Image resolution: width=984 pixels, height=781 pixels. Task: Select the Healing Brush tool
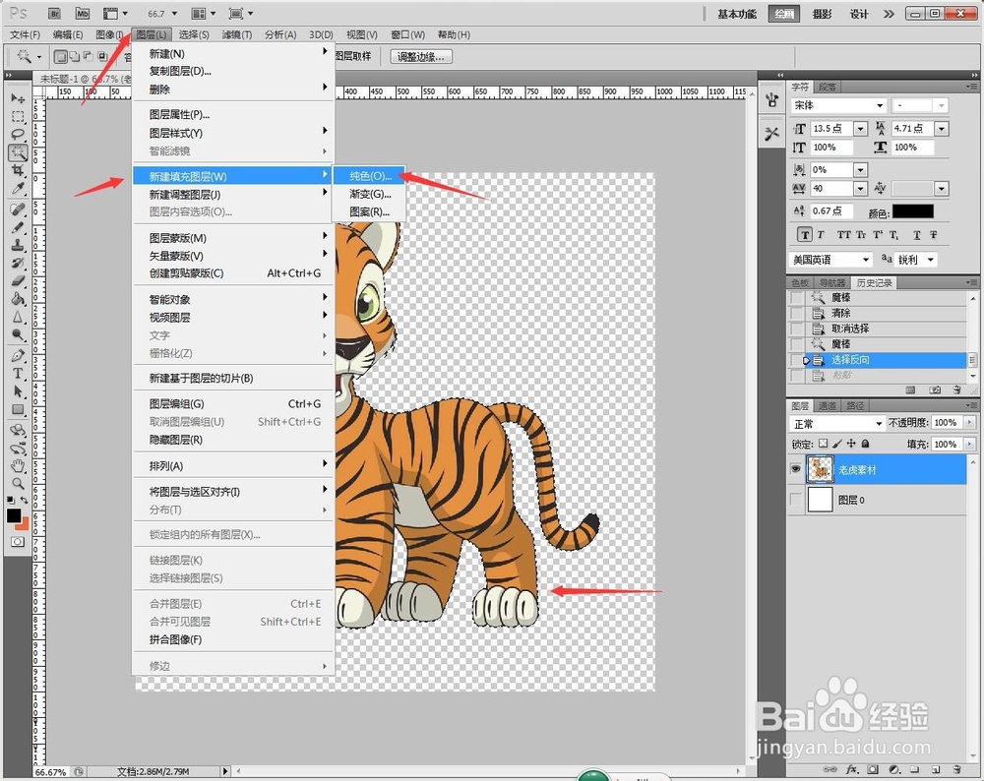(18, 209)
